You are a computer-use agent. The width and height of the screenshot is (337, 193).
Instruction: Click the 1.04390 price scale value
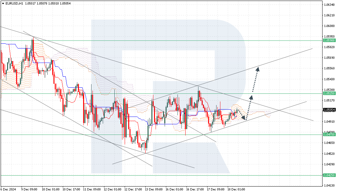pyautogui.click(x=329, y=164)
